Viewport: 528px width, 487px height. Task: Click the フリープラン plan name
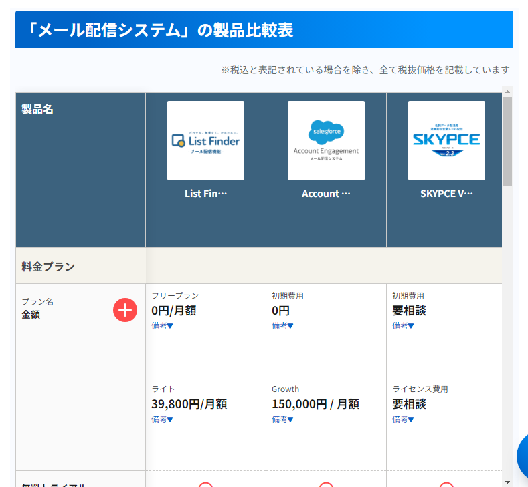point(175,295)
